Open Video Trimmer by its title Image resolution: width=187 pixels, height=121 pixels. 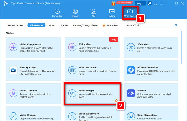pos(28,91)
